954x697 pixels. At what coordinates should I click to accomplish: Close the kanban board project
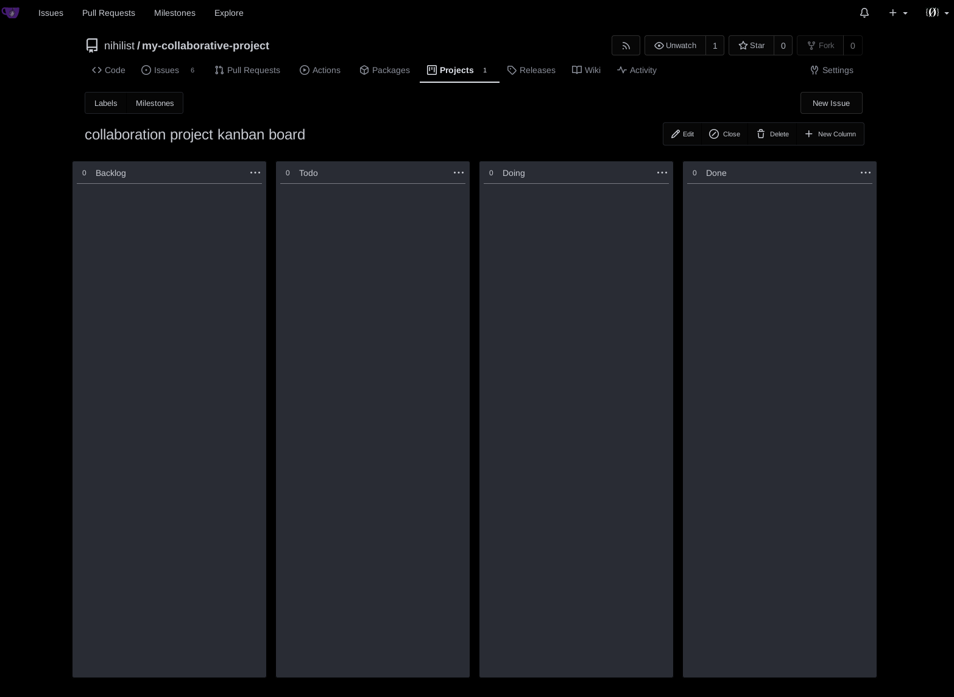point(724,134)
